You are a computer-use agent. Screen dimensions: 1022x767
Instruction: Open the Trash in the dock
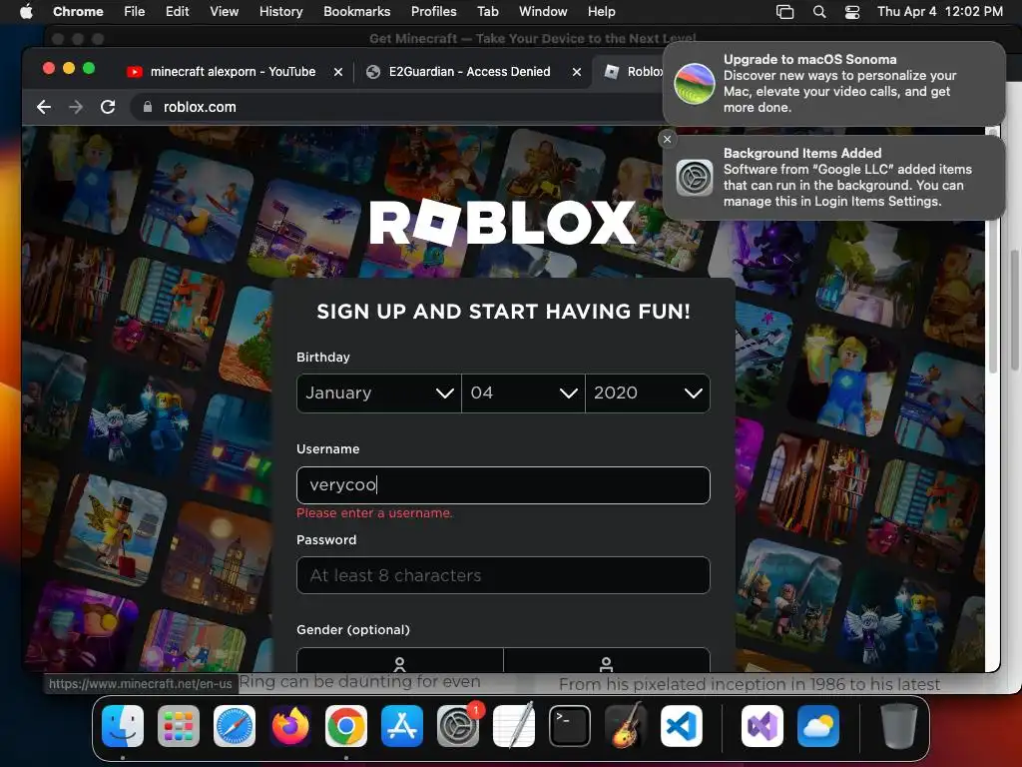tap(899, 726)
